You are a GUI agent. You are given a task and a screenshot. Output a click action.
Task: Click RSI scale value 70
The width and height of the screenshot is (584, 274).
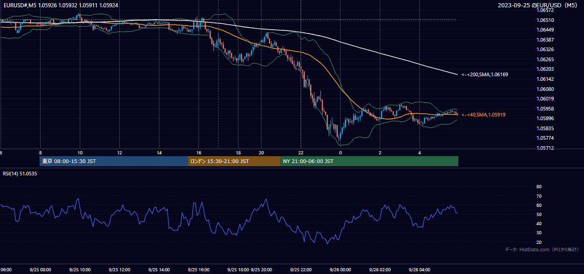tap(539, 196)
